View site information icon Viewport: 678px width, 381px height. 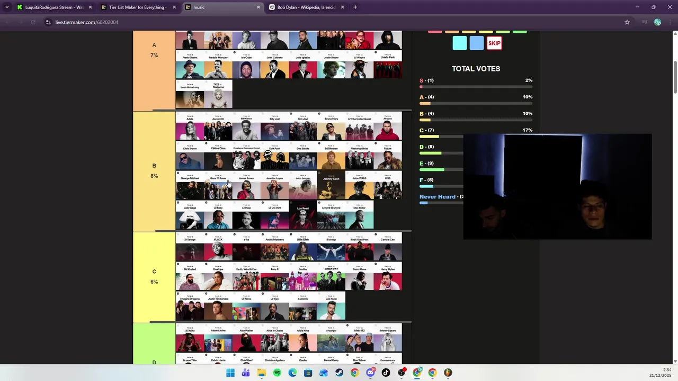coord(48,22)
